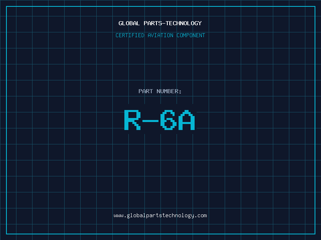321x240 pixels.
Task: Click globalpartstechnology in the website address
Action: pyautogui.click(x=160, y=216)
